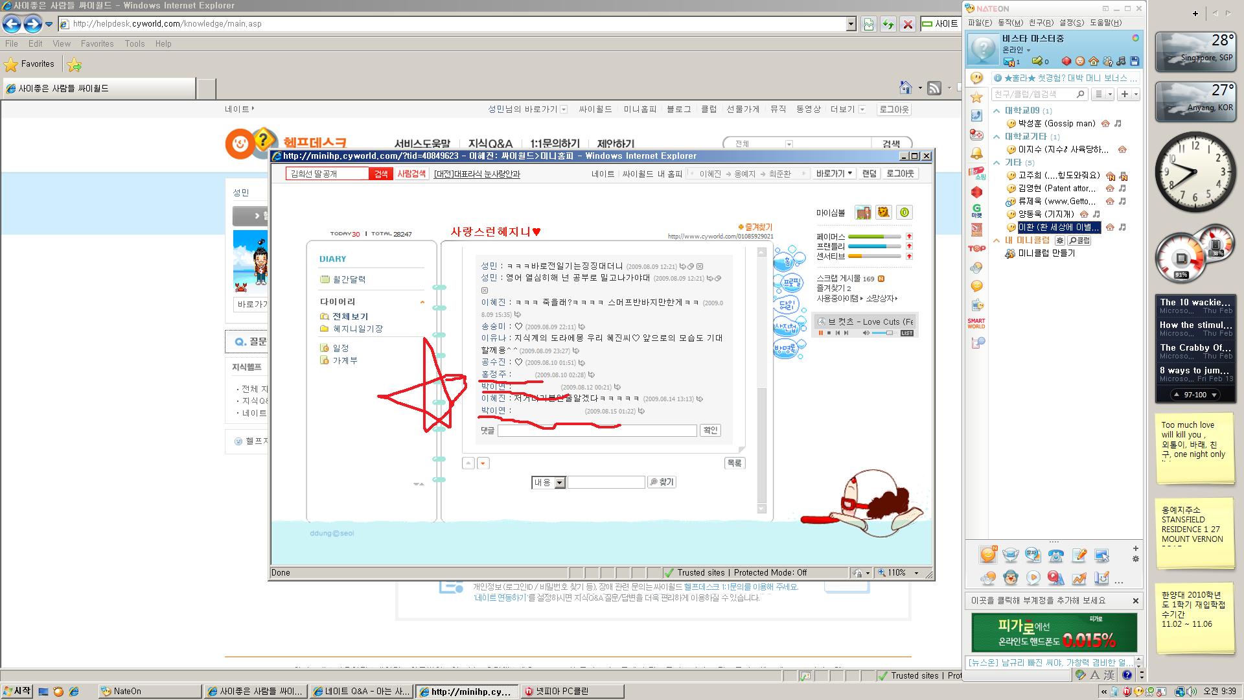This screenshot has height=700, width=1244.
Task: Open NateOn toolbar settings gear
Action: [x=1135, y=559]
